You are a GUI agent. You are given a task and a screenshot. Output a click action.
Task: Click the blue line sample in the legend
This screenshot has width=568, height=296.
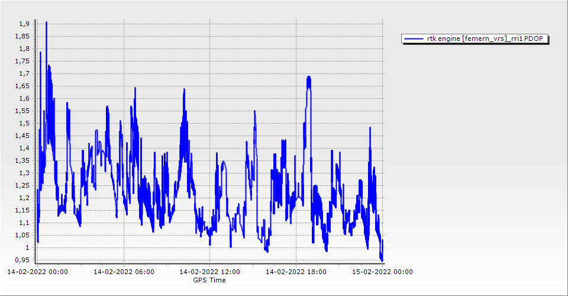(413, 39)
